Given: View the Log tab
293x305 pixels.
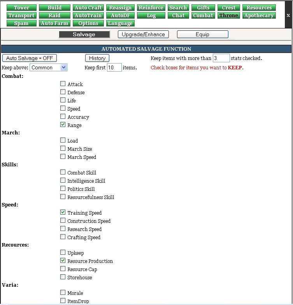Looking at the screenshot, I should [x=151, y=15].
